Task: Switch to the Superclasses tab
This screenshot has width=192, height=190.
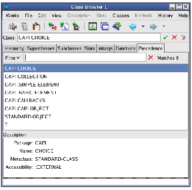Action: point(41,49)
